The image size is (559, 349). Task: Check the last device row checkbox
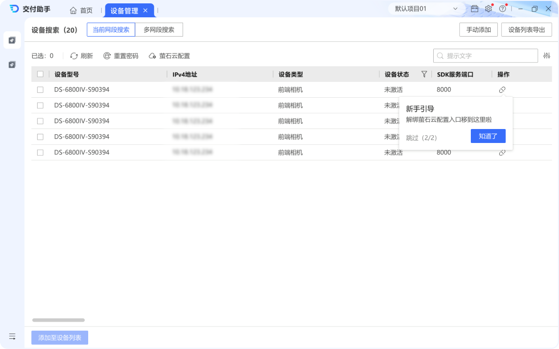click(40, 153)
